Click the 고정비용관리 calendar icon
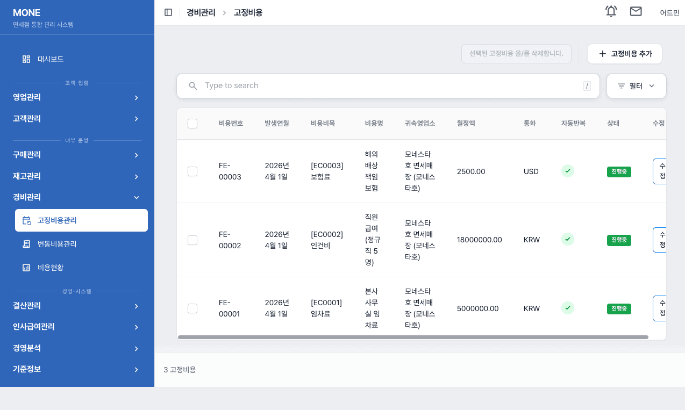The image size is (685, 410). point(26,220)
